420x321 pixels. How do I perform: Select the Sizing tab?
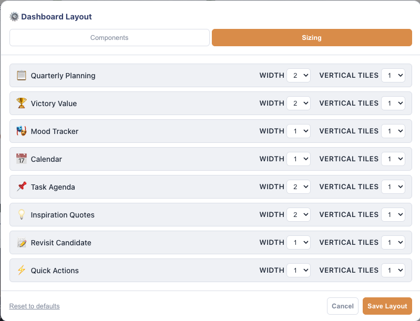[312, 37]
